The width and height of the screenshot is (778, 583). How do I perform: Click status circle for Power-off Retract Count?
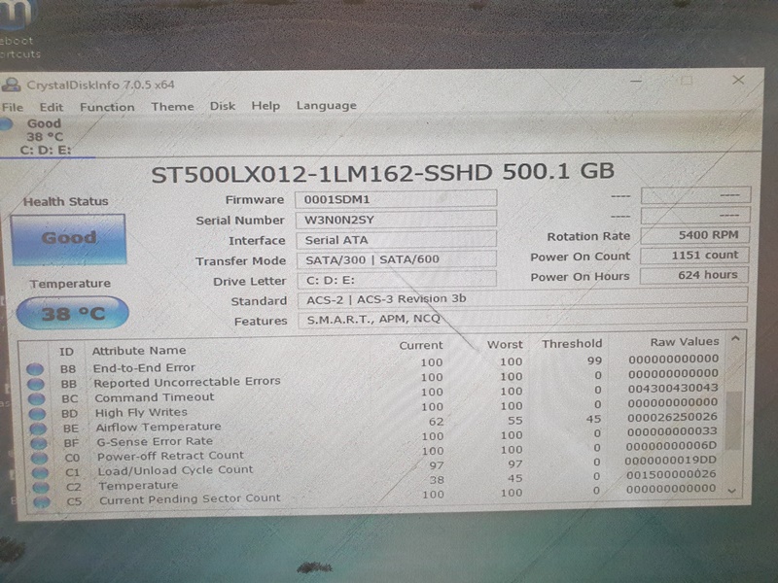click(40, 458)
